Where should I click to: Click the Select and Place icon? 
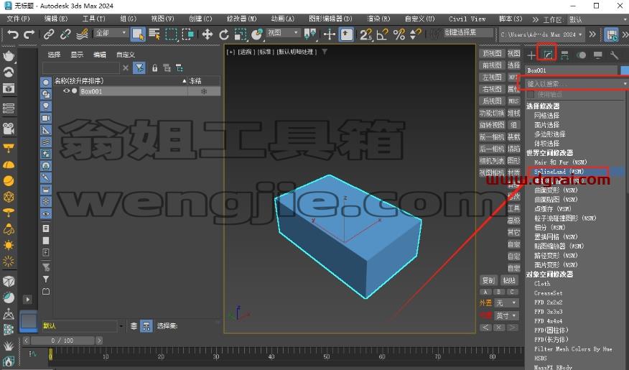tap(257, 34)
